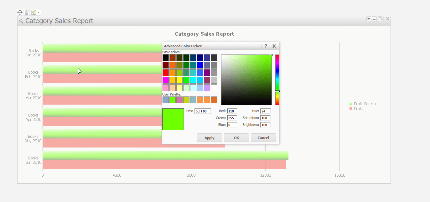This screenshot has width=430, height=202.
Task: Click the Books Jan 2010 axis label
Action: (x=34, y=53)
